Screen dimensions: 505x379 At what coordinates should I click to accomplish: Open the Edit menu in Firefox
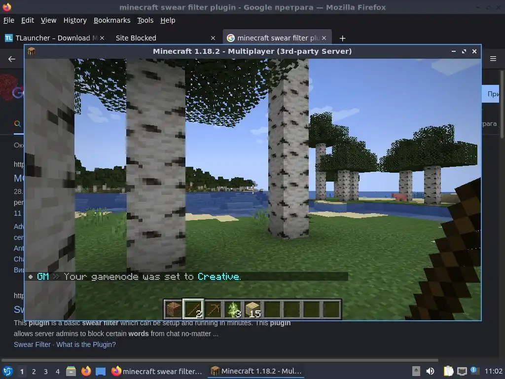[x=28, y=20]
